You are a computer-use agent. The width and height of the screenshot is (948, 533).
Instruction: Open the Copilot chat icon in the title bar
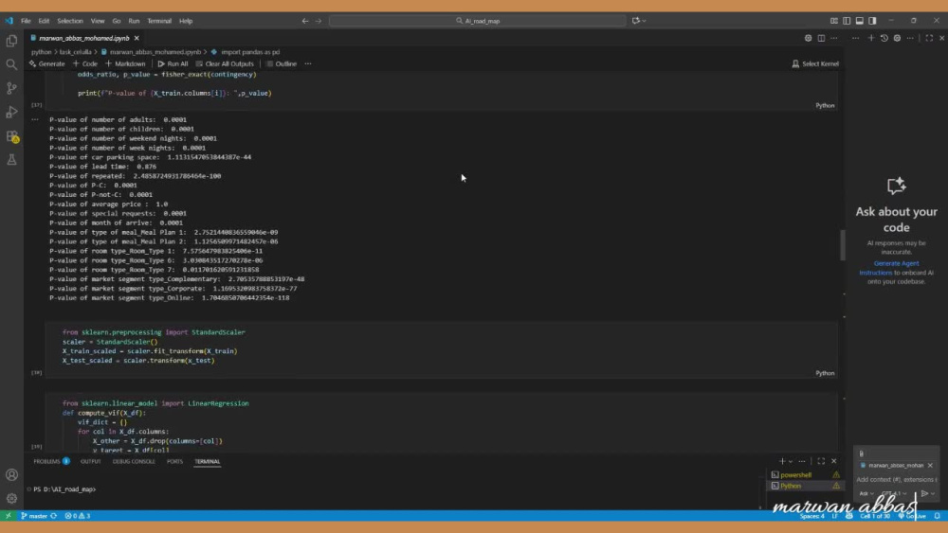pyautogui.click(x=636, y=21)
